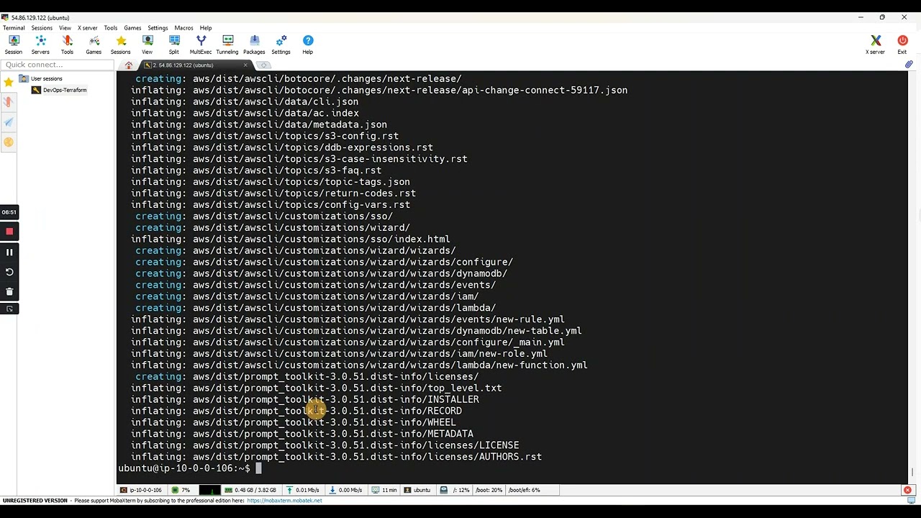
Task: Open the Settings menu
Action: pyautogui.click(x=158, y=28)
